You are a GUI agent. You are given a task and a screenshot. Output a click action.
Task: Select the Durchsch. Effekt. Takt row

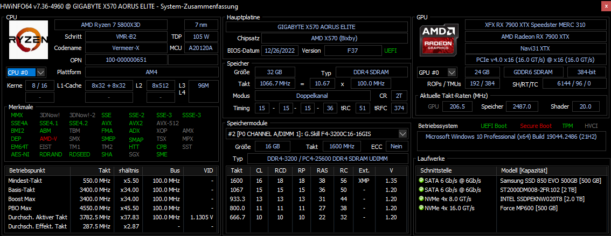point(111,226)
